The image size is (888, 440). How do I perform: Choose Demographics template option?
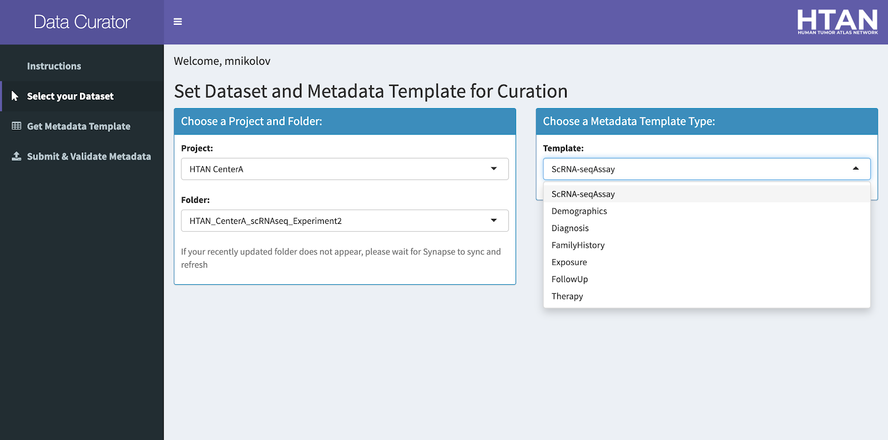[x=707, y=211]
